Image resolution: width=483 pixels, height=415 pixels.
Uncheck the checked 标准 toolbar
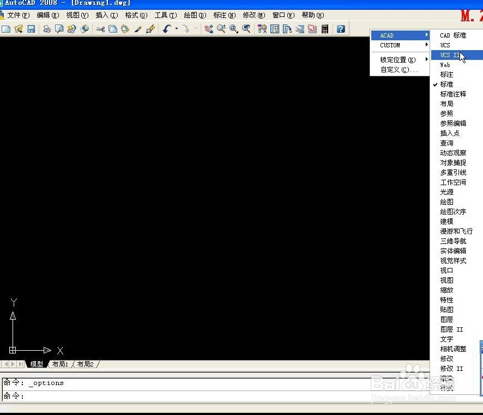click(x=456, y=84)
